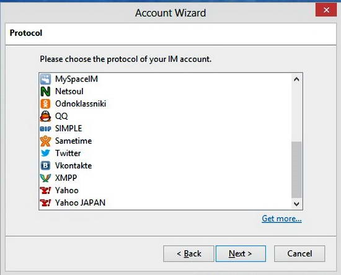Click the green Netsoul N icon
The height and width of the screenshot is (275, 341).
coord(45,92)
